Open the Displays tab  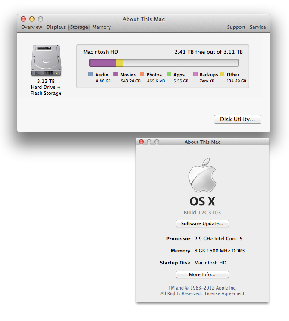56,27
